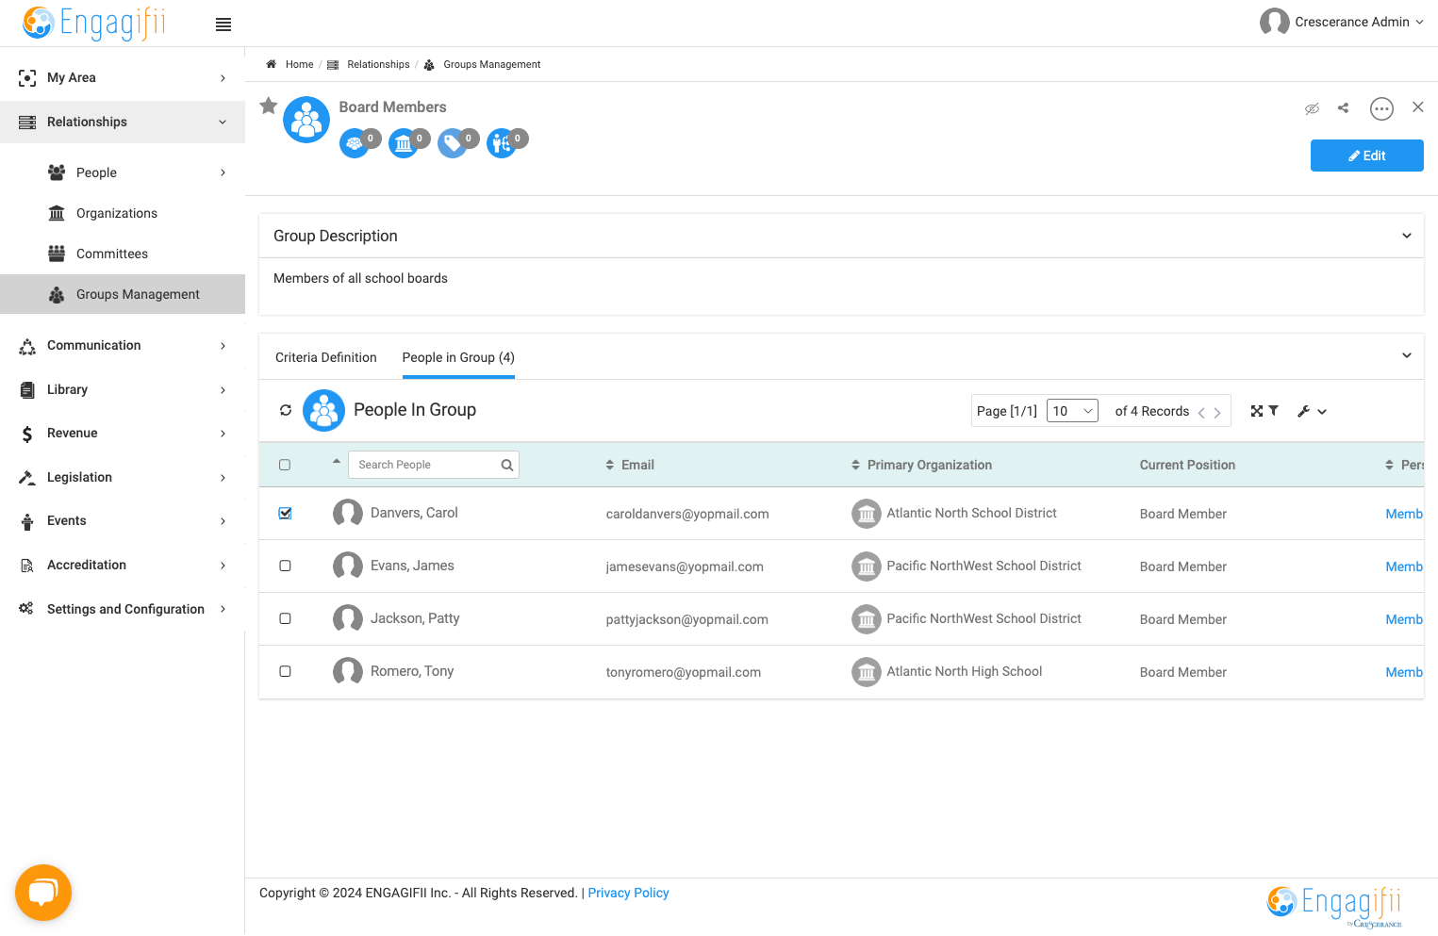The width and height of the screenshot is (1438, 936).
Task: Open the Cresecerance Admin user dropdown
Action: (1342, 22)
